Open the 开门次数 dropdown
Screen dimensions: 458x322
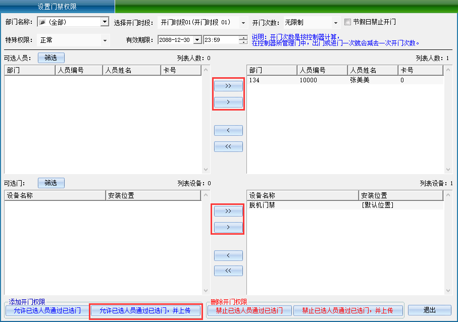[x=335, y=23]
